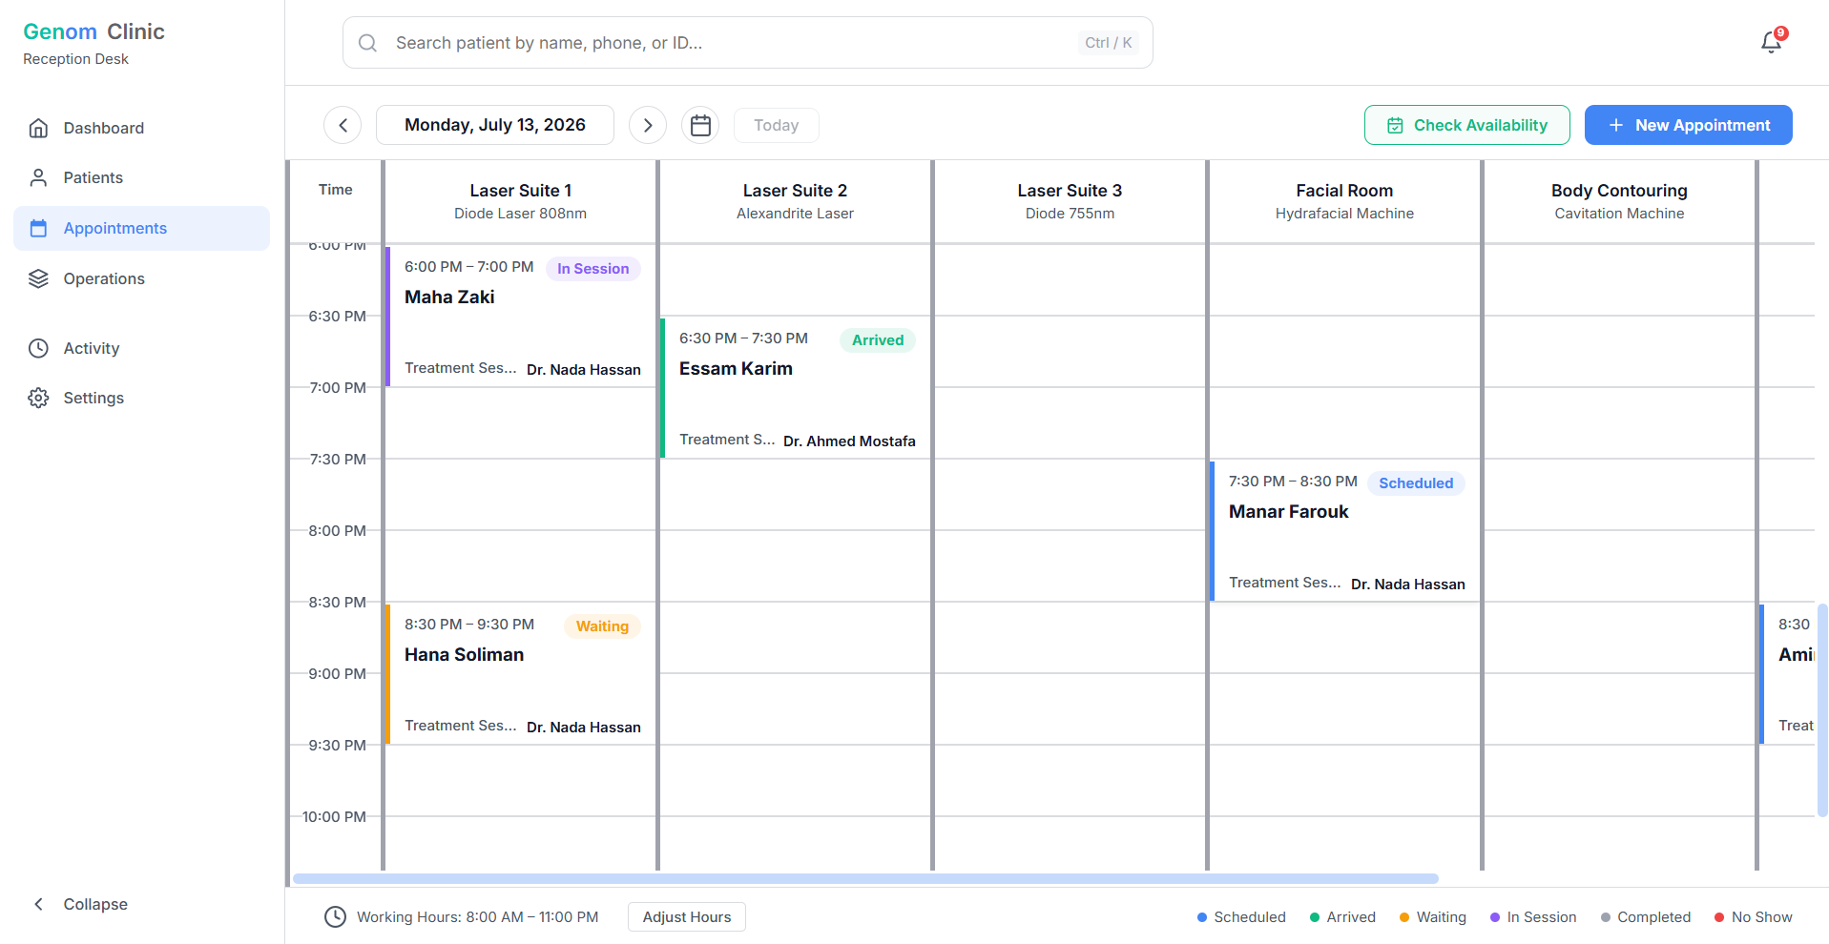
Task: Click the Dashboard home icon
Action: pos(38,128)
